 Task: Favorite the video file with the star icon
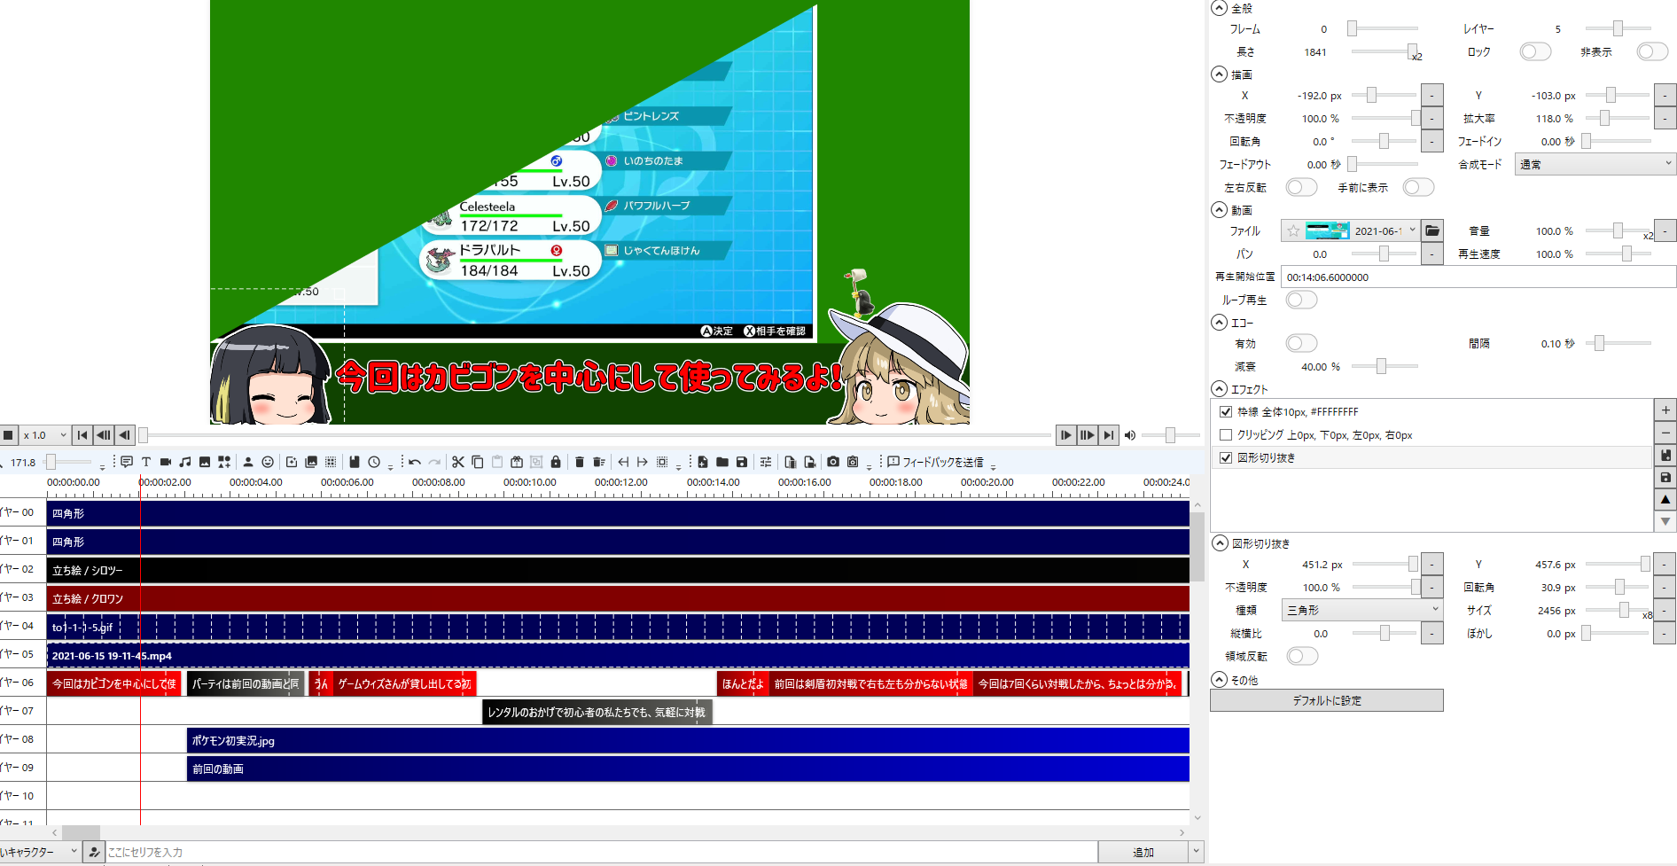[x=1293, y=230]
